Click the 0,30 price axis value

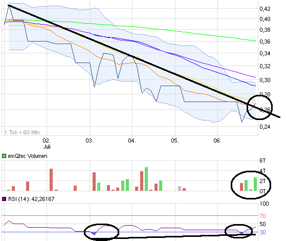click(x=265, y=80)
